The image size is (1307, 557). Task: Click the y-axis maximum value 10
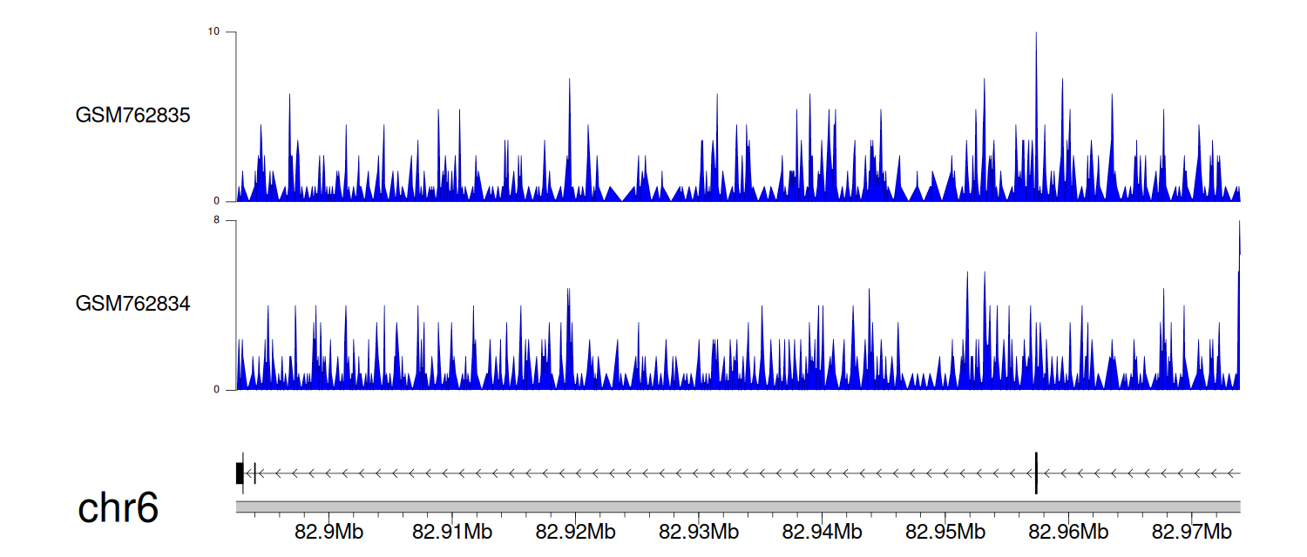[213, 32]
